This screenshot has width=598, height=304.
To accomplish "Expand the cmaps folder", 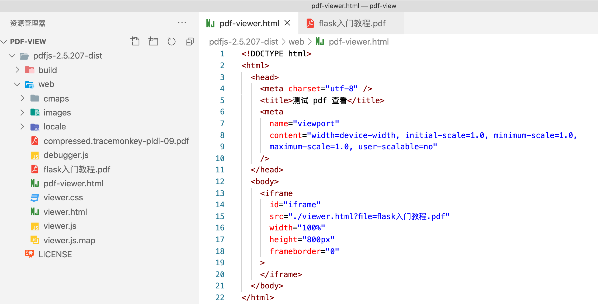I will pos(22,98).
